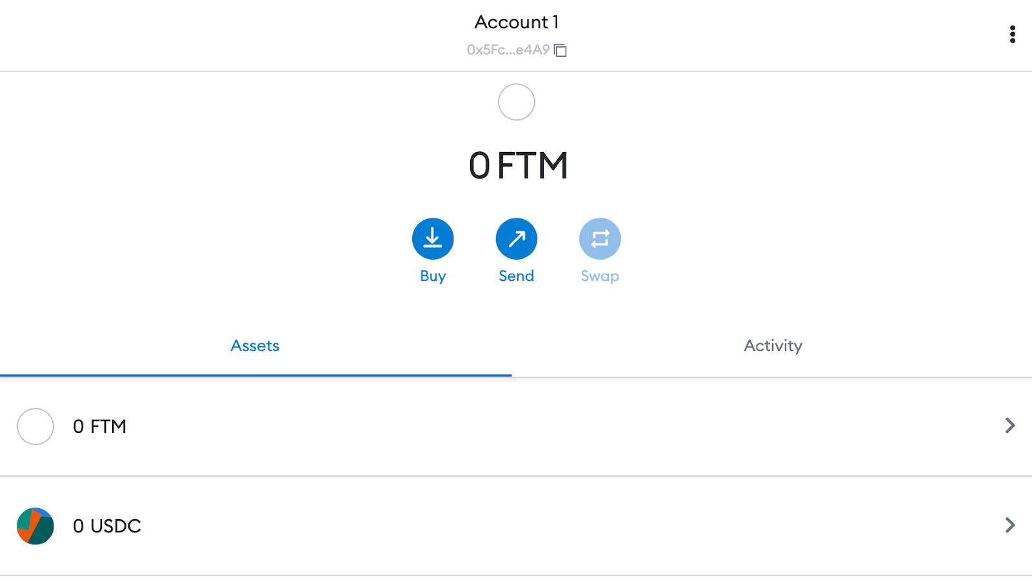The height and width of the screenshot is (583, 1032).
Task: Click the empty FTM token icon in the asset list
Action: 35,426
